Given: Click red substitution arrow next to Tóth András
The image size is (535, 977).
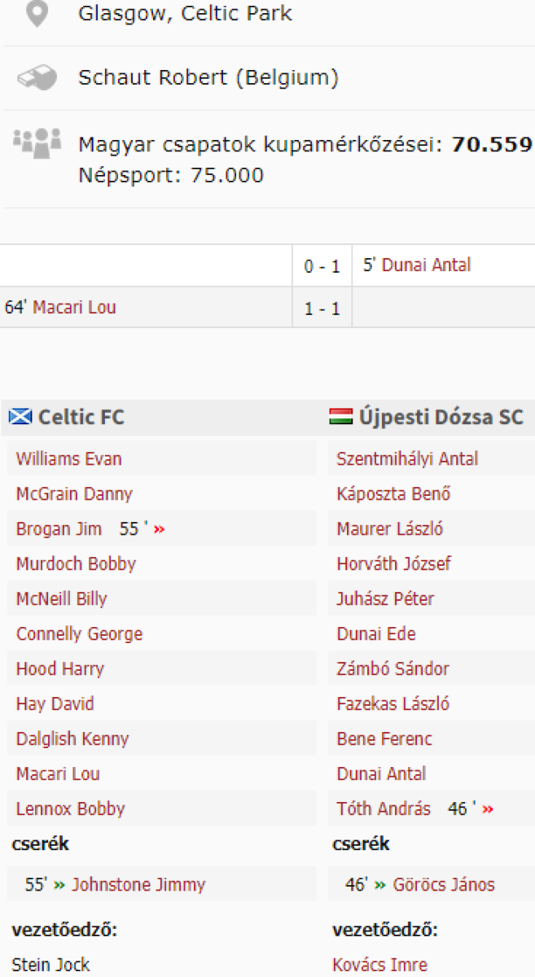Looking at the screenshot, I should point(488,810).
